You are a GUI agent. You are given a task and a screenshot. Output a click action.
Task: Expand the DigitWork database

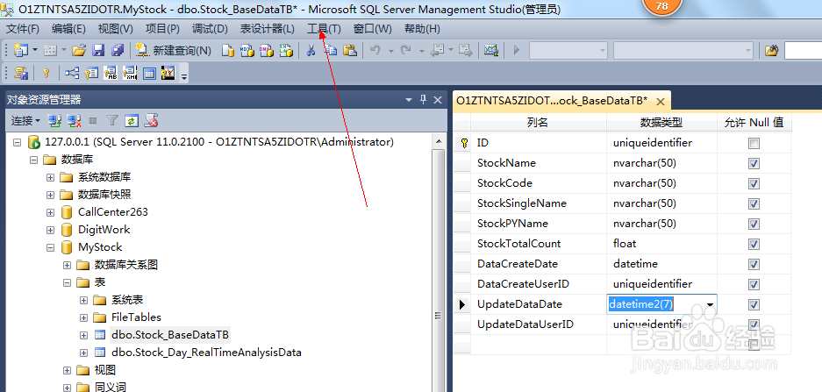(50, 230)
